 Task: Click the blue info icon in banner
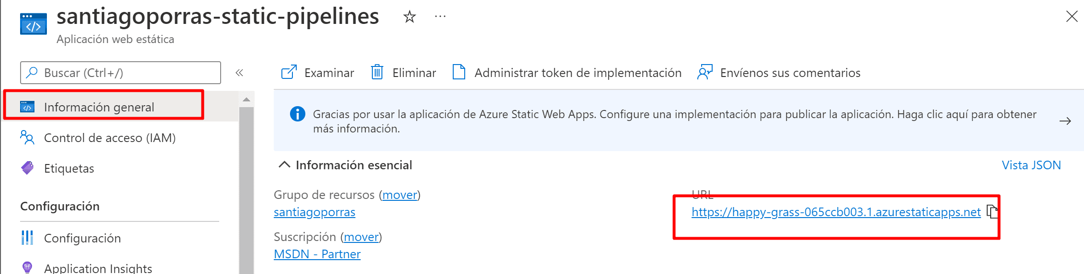(298, 114)
